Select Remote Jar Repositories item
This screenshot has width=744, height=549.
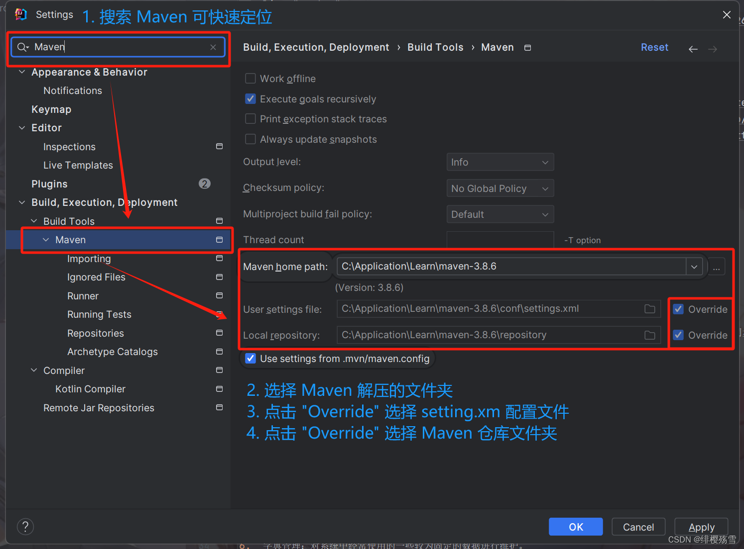[x=99, y=408]
